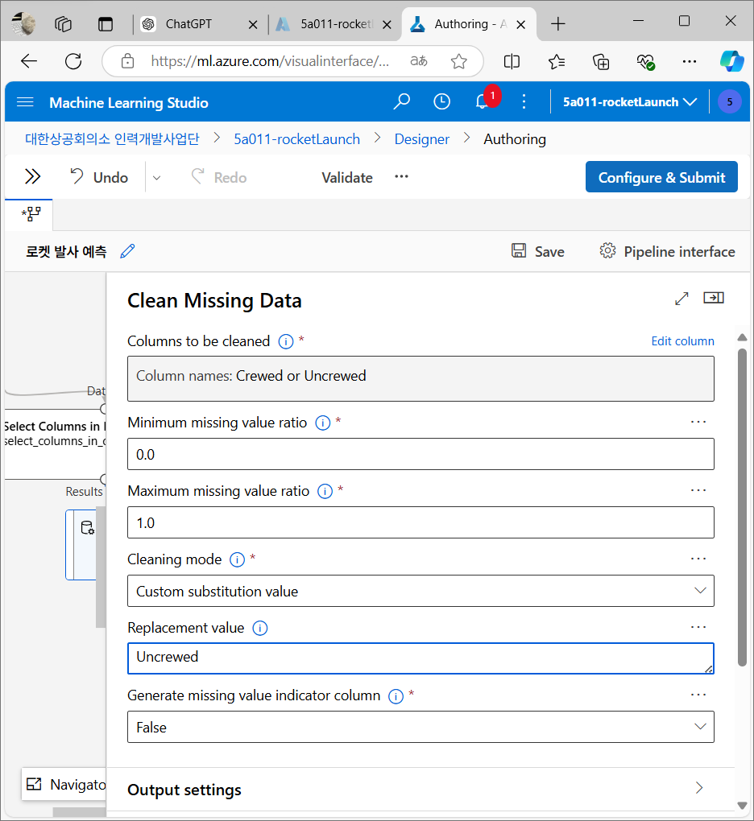The height and width of the screenshot is (821, 754).
Task: Open the hamburger navigation menu
Action: 25,101
